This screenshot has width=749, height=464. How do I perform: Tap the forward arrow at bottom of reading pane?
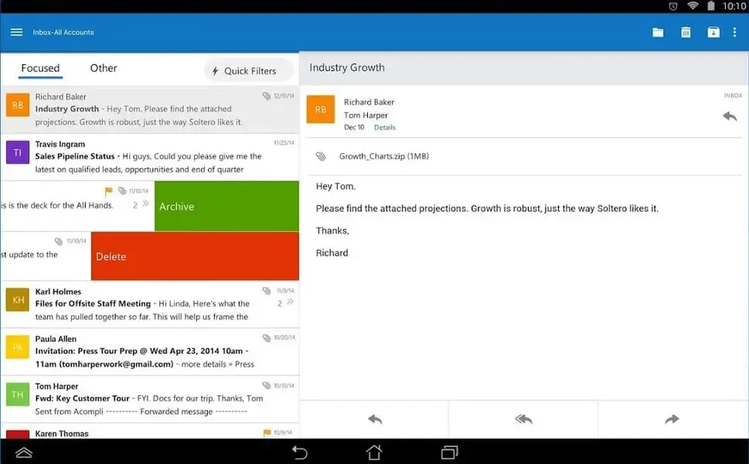(x=672, y=418)
